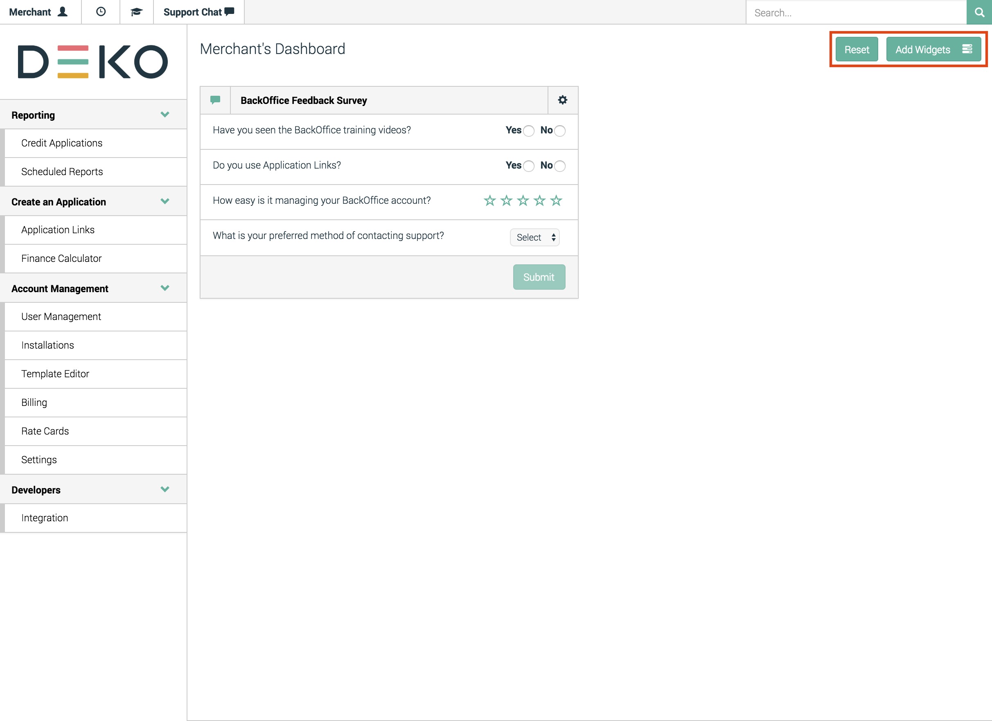Image resolution: width=992 pixels, height=721 pixels.
Task: Click the magnifier search button
Action: click(x=979, y=12)
